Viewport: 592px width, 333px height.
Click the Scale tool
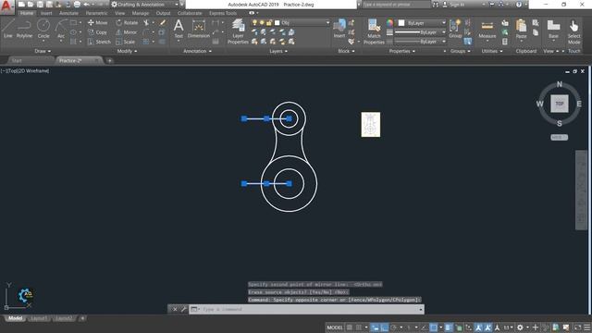[126, 42]
